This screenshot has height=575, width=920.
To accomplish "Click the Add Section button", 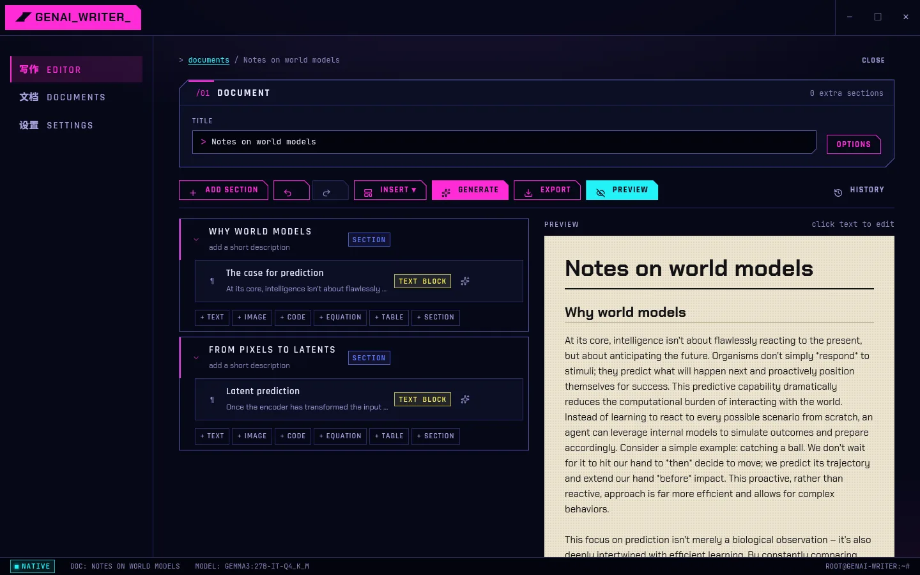I will [x=224, y=190].
